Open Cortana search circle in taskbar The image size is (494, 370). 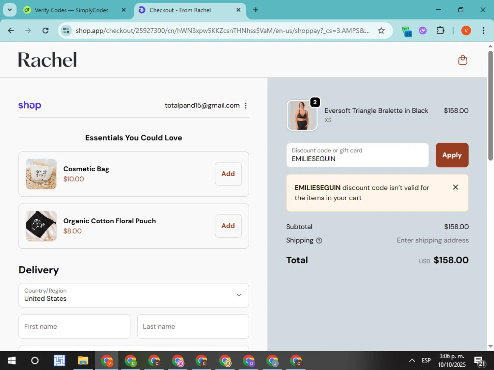(x=35, y=361)
